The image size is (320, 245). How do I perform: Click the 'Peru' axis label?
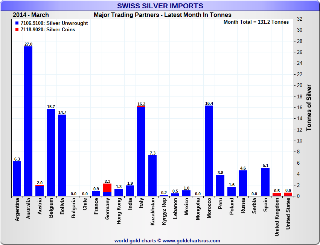pyautogui.click(x=220, y=204)
